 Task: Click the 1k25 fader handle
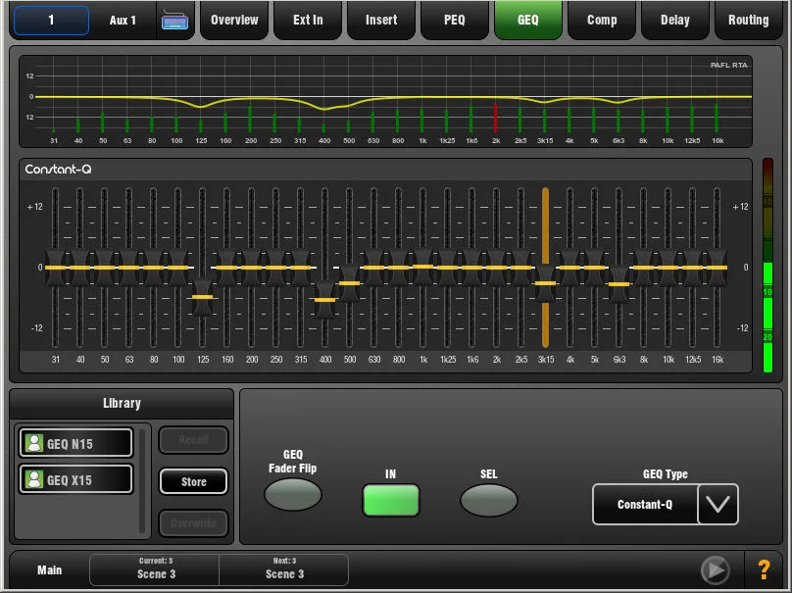tap(447, 268)
